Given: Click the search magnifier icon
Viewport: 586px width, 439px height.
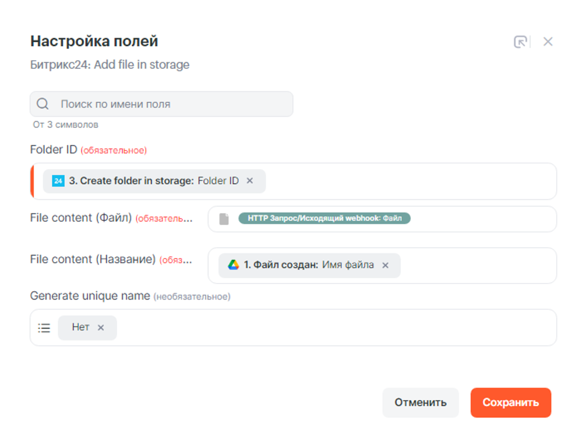Looking at the screenshot, I should [42, 104].
